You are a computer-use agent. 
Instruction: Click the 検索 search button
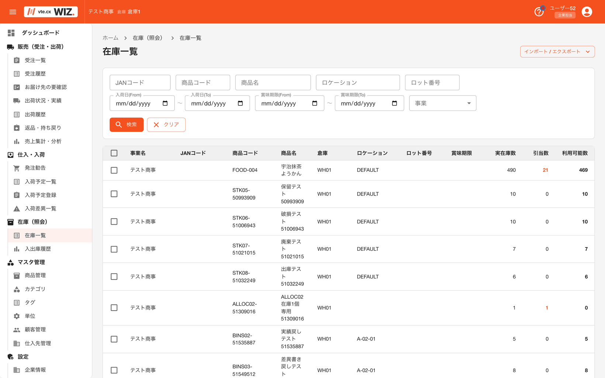(x=127, y=125)
